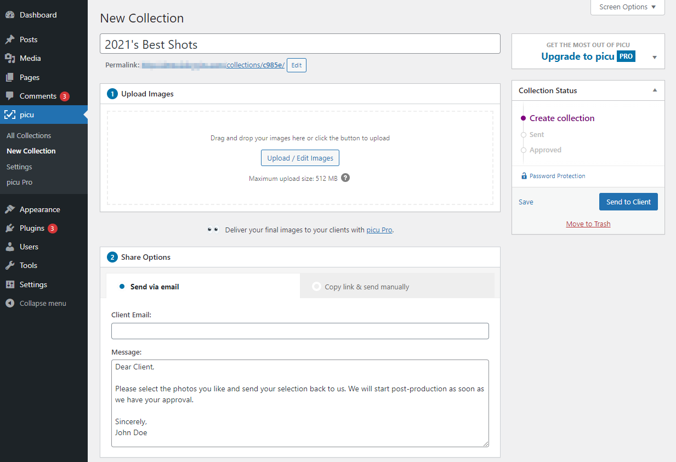Click the Posts pushpin icon
Image resolution: width=676 pixels, height=462 pixels.
pyautogui.click(x=10, y=40)
